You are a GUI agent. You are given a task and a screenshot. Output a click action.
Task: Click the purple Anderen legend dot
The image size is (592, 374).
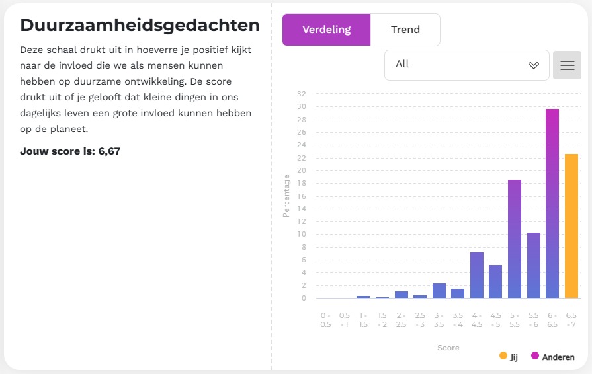tap(534, 356)
